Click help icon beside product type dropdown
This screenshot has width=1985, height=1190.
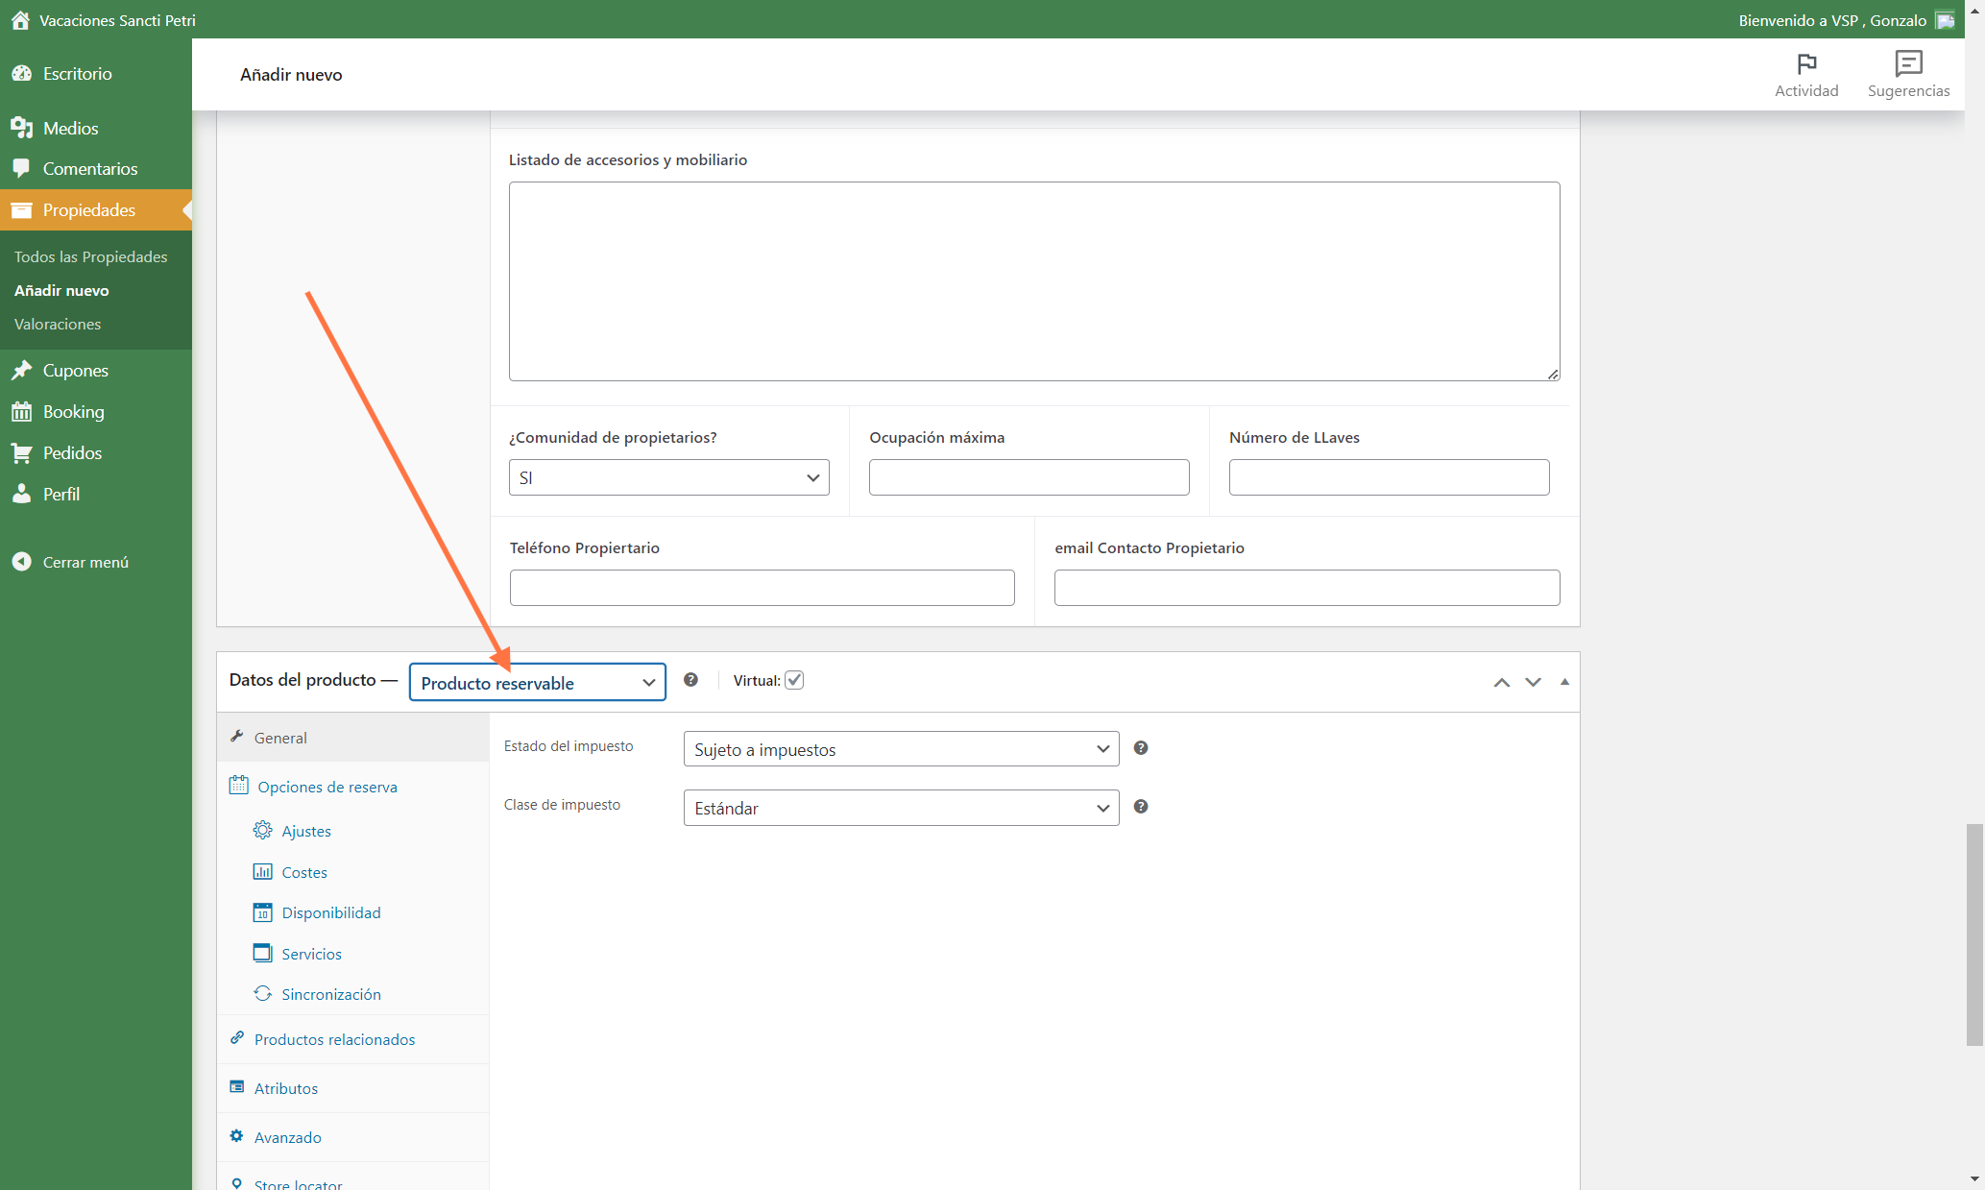(x=690, y=680)
